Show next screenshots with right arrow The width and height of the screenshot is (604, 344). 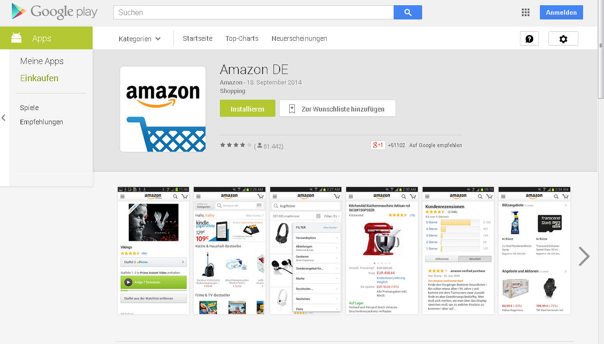tap(584, 256)
